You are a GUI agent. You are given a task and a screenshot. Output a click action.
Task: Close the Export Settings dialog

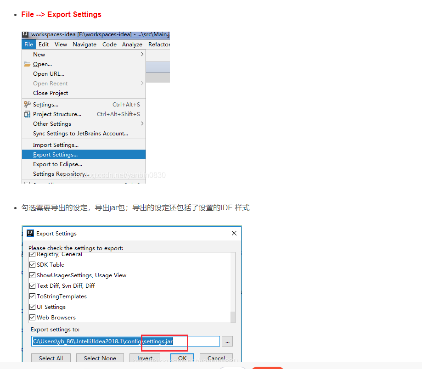click(234, 233)
